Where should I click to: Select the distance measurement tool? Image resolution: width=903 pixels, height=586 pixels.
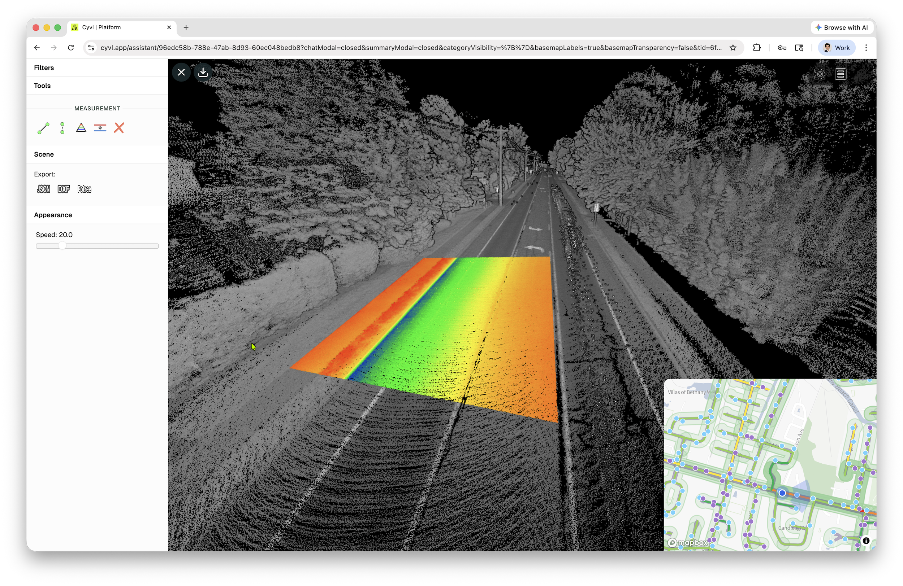point(43,128)
